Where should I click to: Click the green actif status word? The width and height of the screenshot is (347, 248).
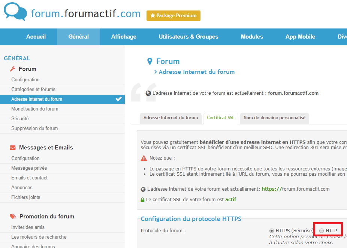230,200
